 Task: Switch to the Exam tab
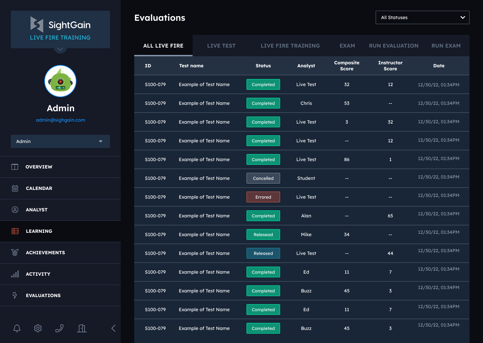point(347,46)
